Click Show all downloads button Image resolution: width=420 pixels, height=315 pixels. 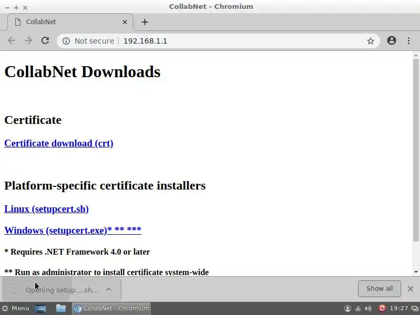tap(379, 289)
